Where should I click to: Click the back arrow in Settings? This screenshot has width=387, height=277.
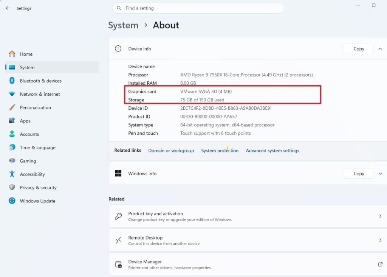(x=8, y=8)
